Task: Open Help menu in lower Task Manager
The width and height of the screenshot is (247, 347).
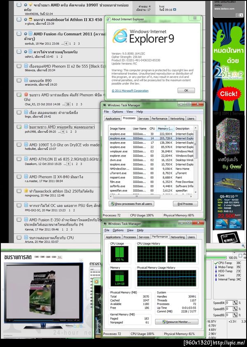Action: pos(140,230)
